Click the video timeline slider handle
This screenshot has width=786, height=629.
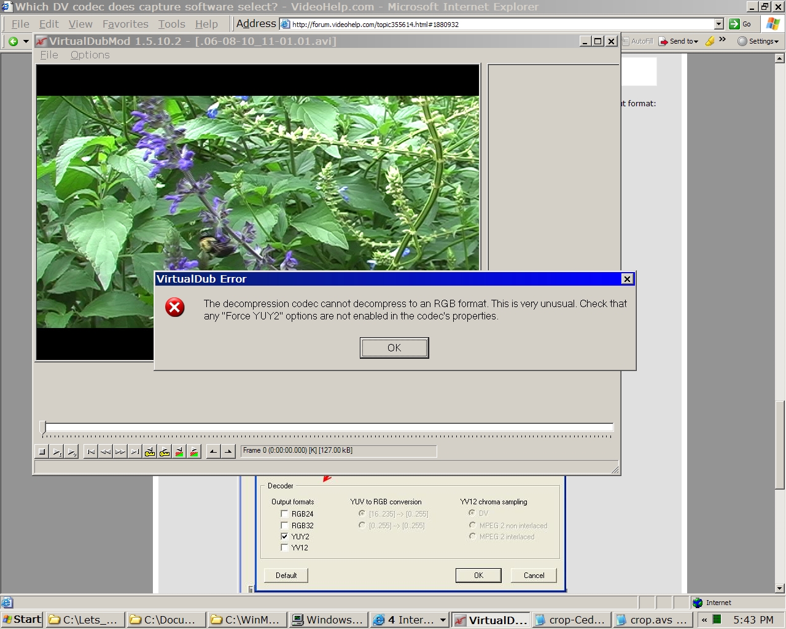point(42,427)
